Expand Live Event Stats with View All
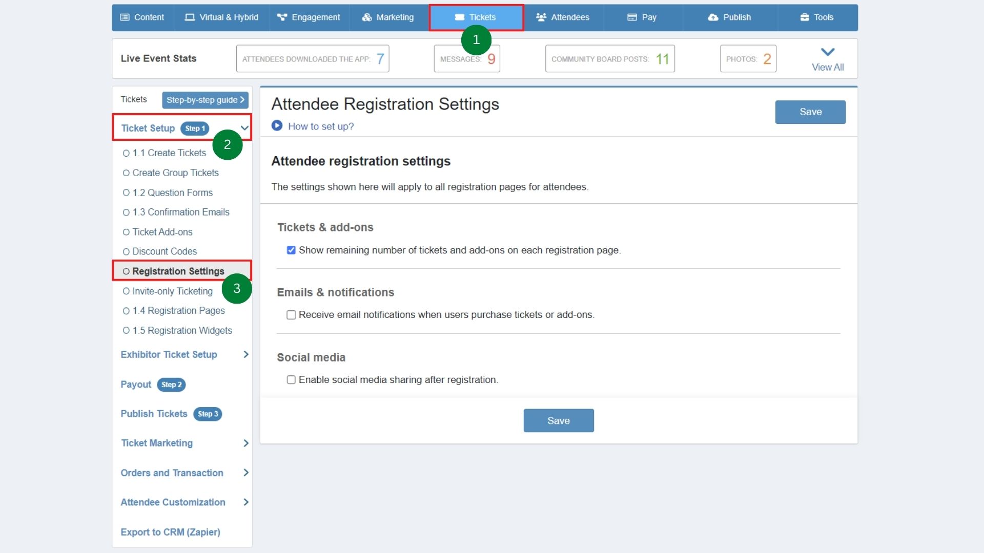Viewport: 984px width, 553px height. pyautogui.click(x=828, y=59)
